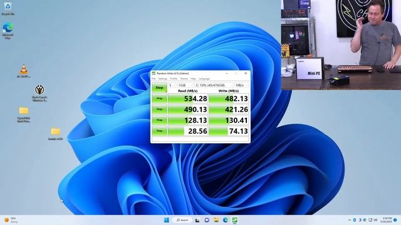This screenshot has height=225, width=401.
Task: Click the 421.26 write result
Action: tap(229, 109)
